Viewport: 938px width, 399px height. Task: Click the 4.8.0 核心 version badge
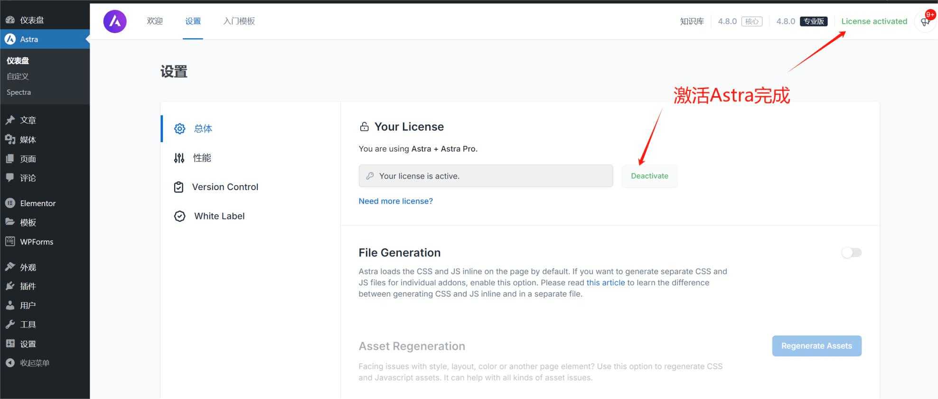tap(740, 21)
